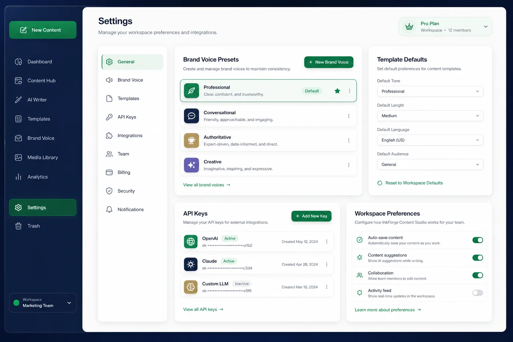The width and height of the screenshot is (513, 342).
Task: Click the AI Writer pen icon
Action: tap(18, 100)
